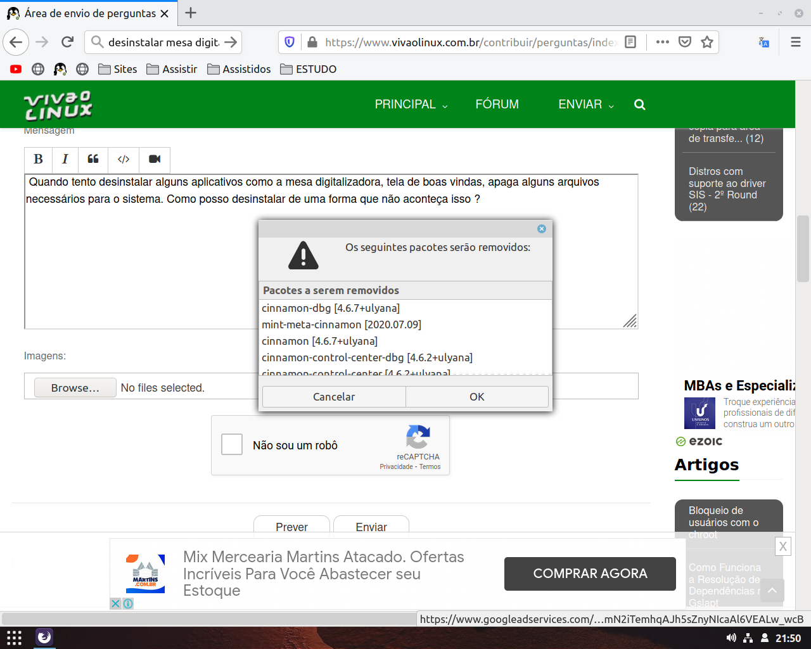Expand the ENVIAR dropdown menu
This screenshot has height=649, width=811.
(585, 105)
